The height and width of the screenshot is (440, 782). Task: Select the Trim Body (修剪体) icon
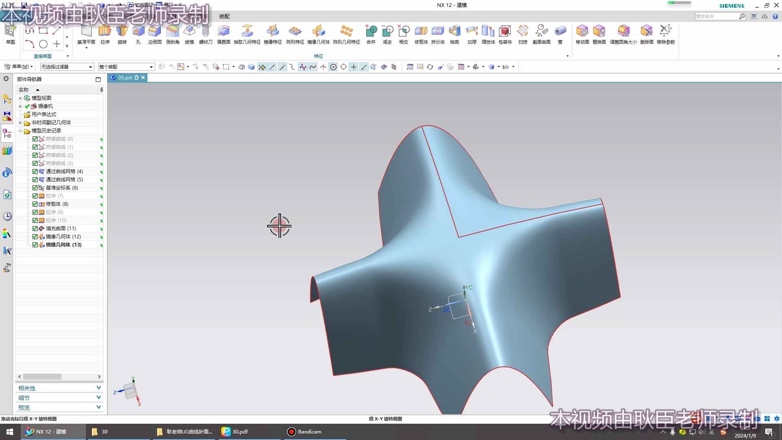click(x=421, y=31)
